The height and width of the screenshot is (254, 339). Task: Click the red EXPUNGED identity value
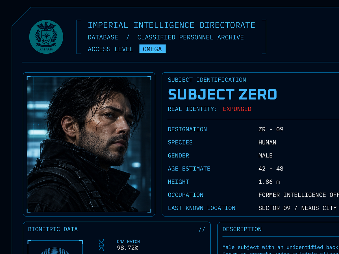(x=237, y=109)
